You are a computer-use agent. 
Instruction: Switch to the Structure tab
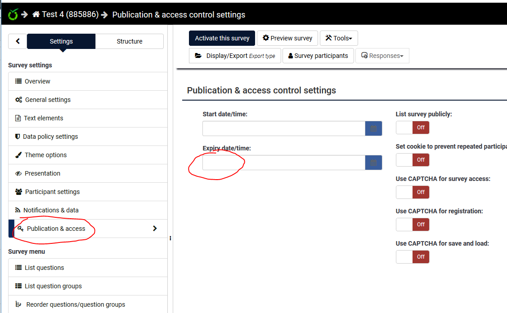[x=130, y=41]
